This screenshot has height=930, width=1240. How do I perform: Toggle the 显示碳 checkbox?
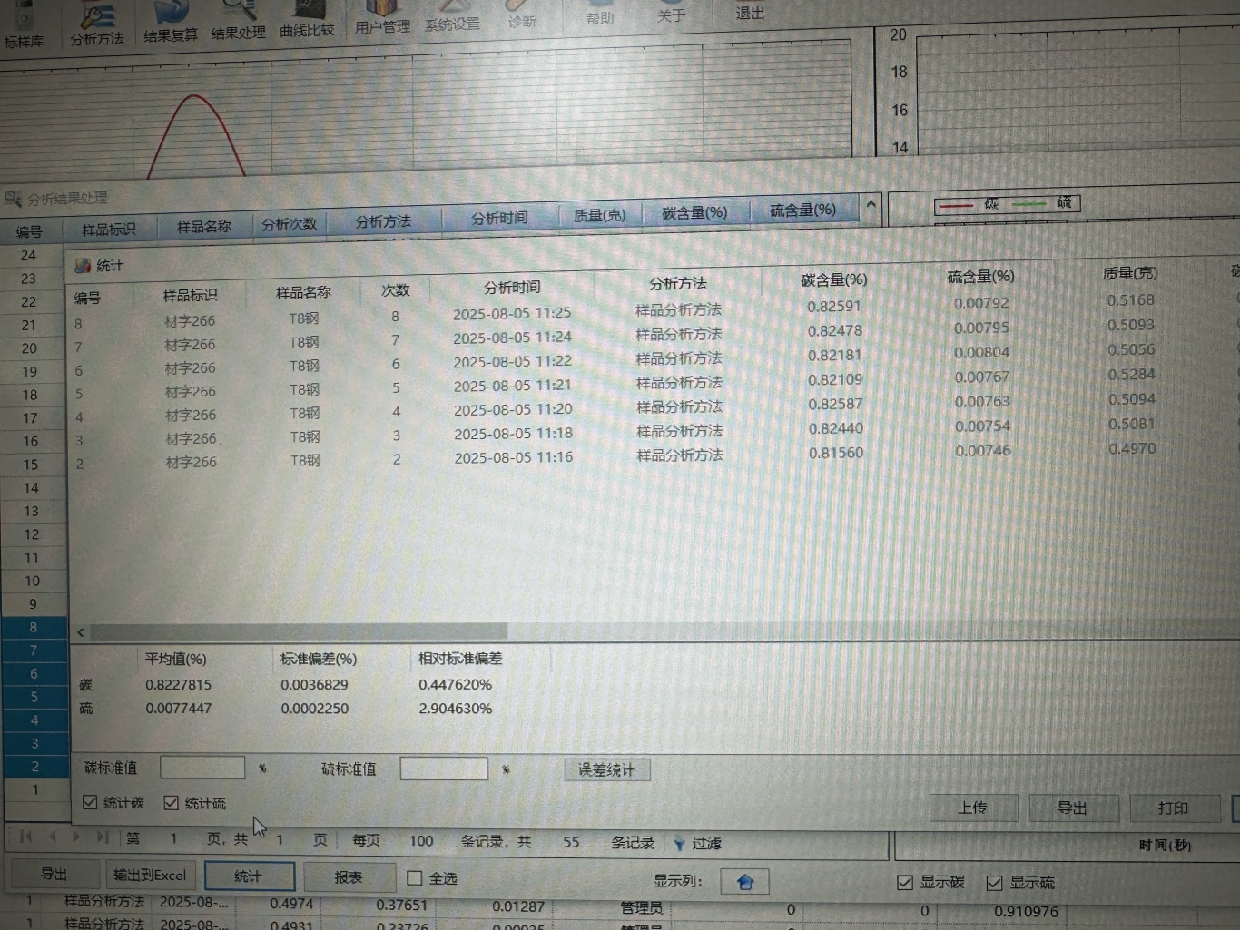coord(904,882)
